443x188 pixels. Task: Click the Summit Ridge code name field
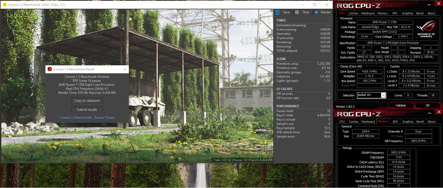coord(370,27)
